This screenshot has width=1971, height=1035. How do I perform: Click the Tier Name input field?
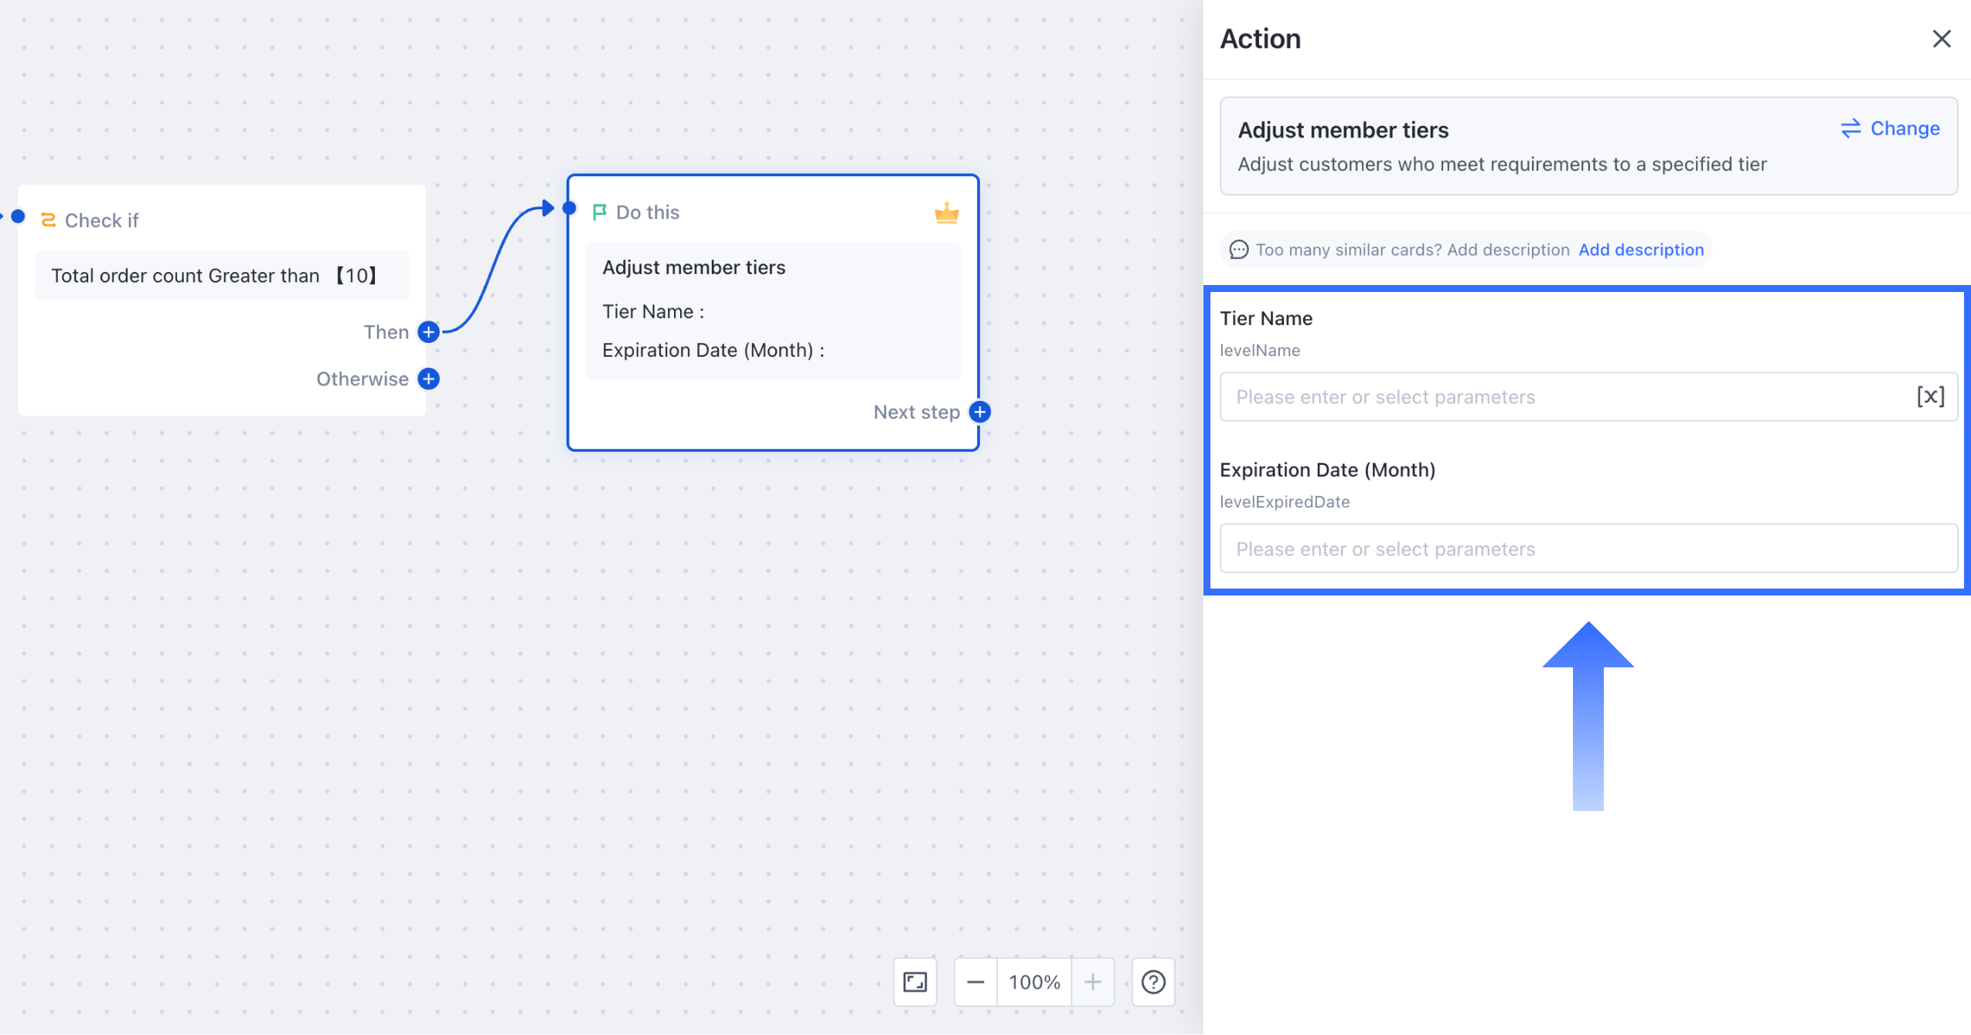[x=1561, y=397]
